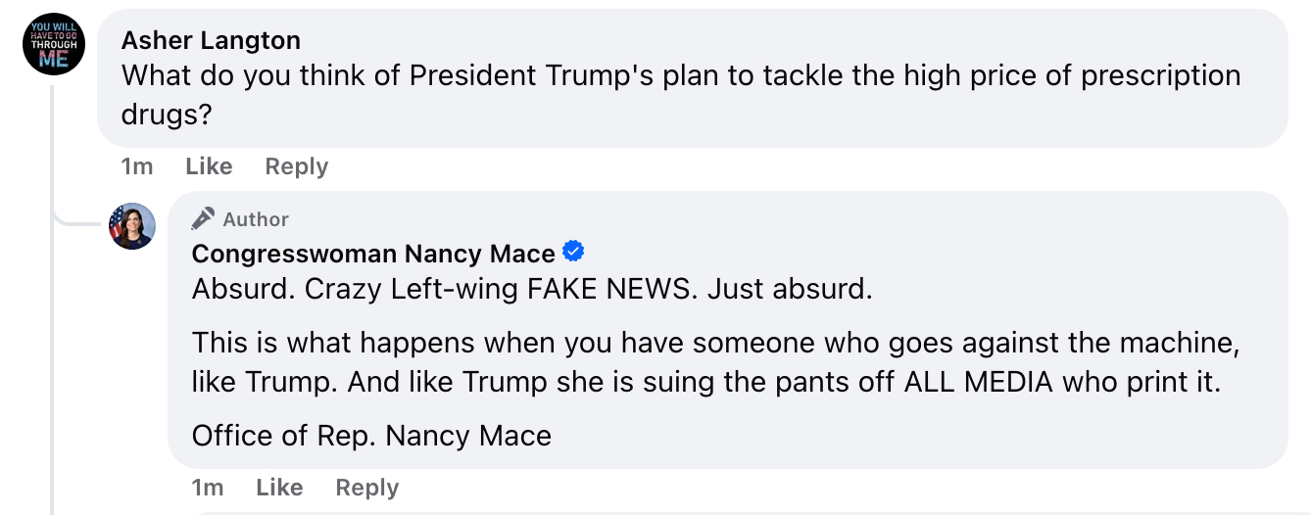Click the word 'drugs?' in Asher's comment

pos(167,115)
